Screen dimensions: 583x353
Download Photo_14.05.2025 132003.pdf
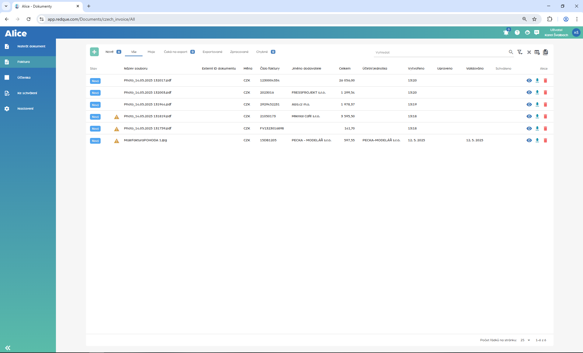coord(537,92)
